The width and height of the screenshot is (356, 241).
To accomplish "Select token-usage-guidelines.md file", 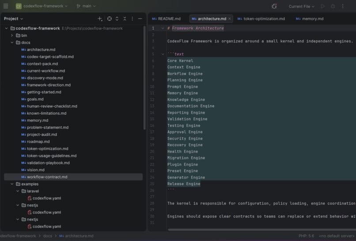I will 49,156.
